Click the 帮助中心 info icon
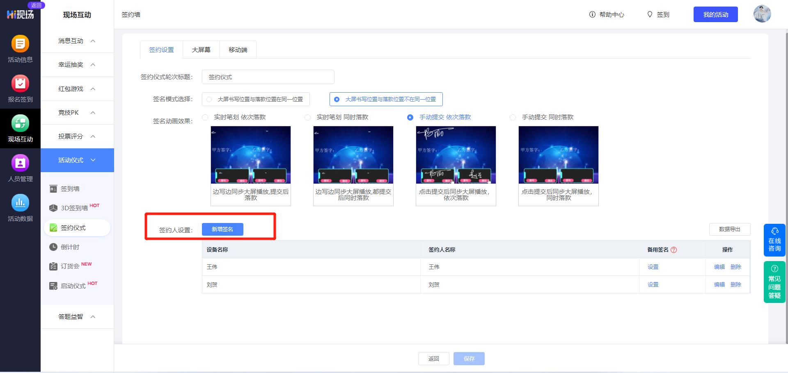 [x=592, y=14]
